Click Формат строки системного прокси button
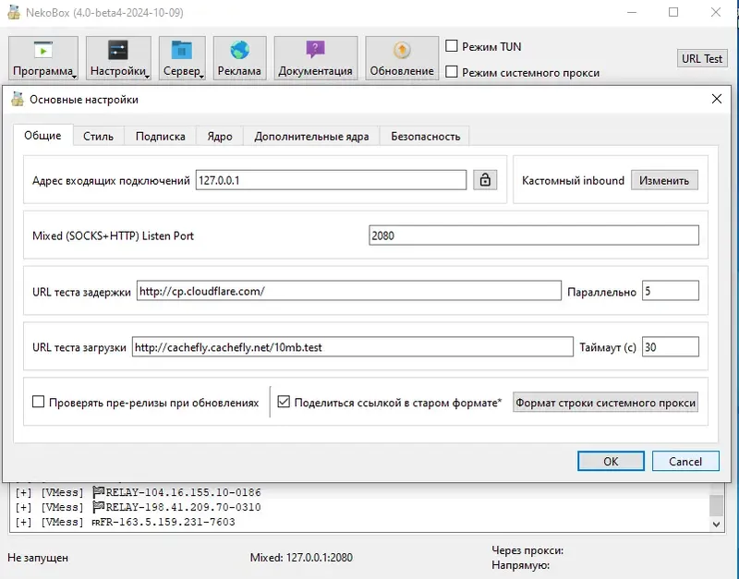This screenshot has width=739, height=579. [x=605, y=403]
